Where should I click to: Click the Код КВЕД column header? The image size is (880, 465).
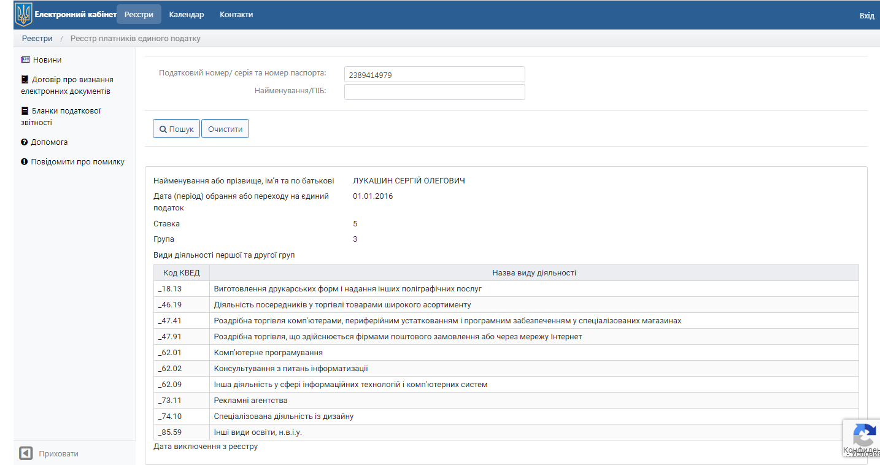181,273
